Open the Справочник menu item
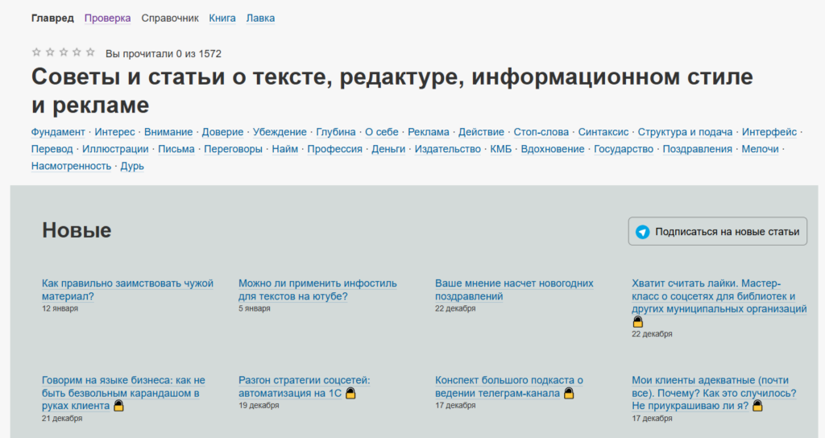The image size is (825, 438). coord(170,18)
